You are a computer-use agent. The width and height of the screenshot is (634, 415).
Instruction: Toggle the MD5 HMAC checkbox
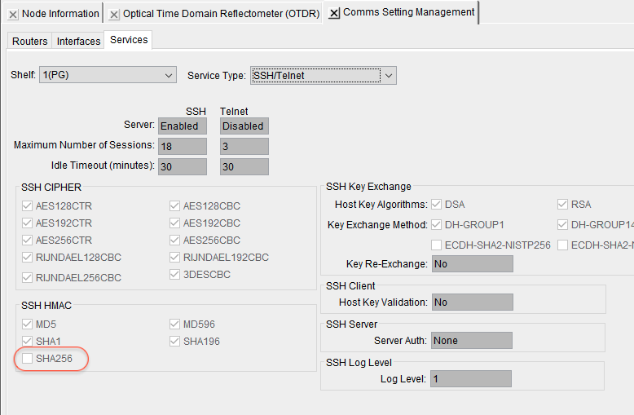coord(27,324)
